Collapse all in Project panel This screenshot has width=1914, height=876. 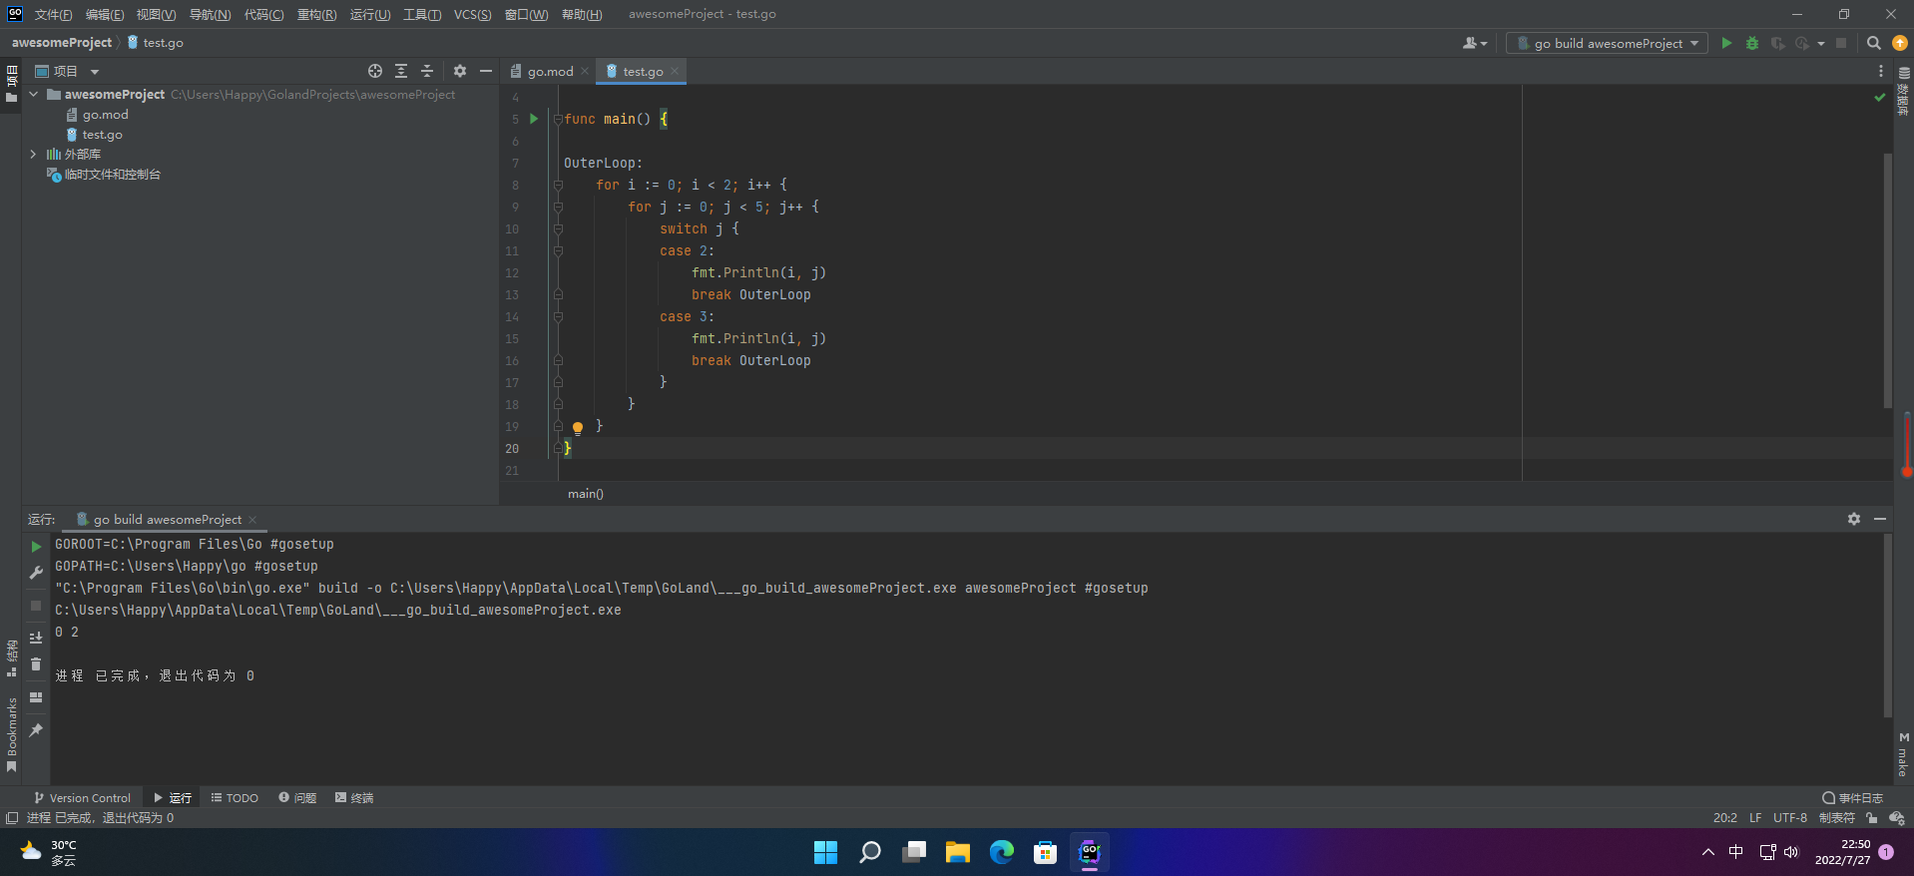pos(427,71)
